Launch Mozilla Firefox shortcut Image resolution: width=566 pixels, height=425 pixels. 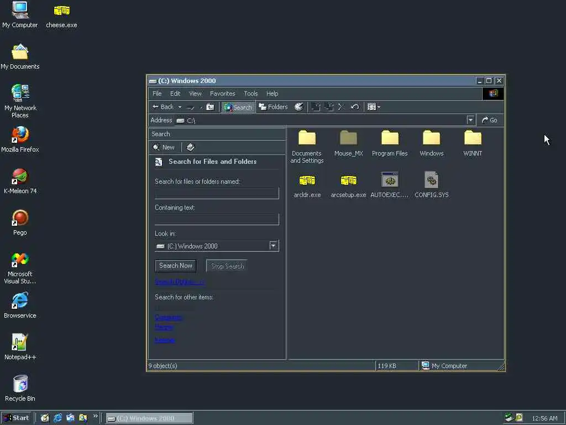pos(20,139)
